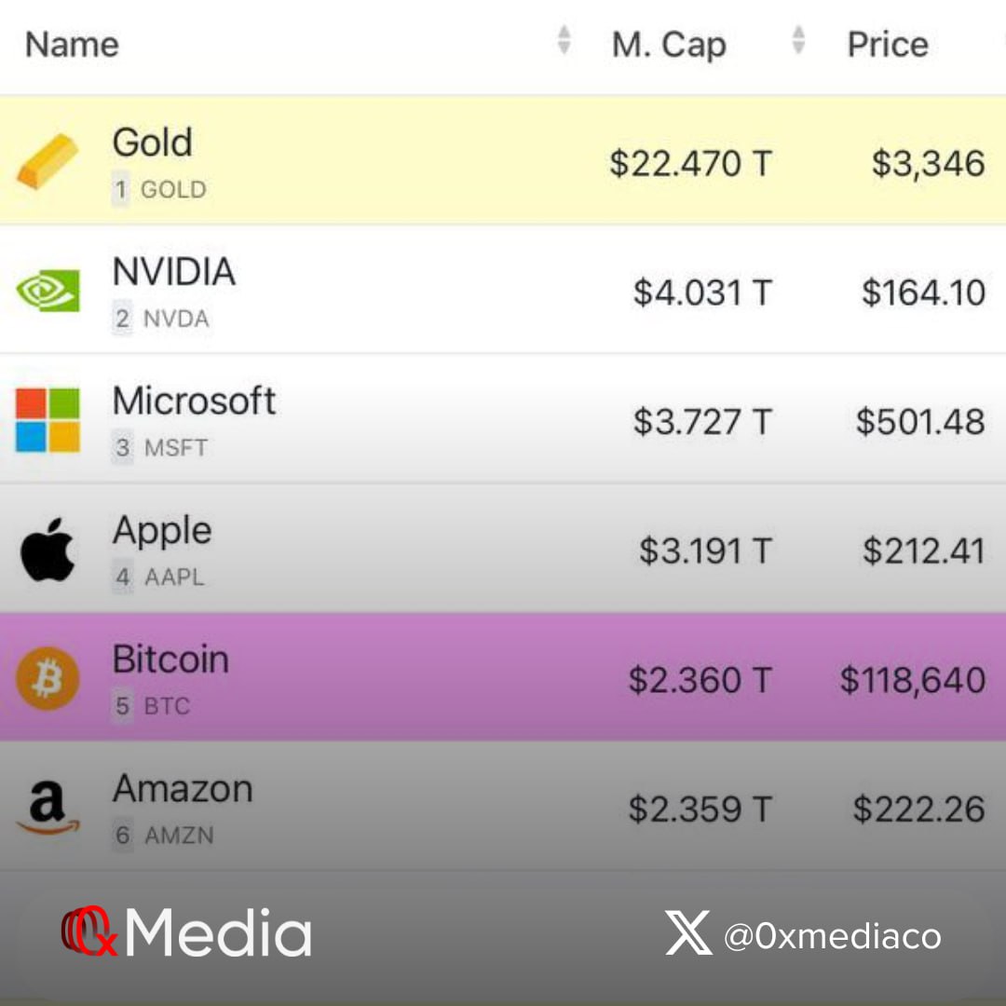This screenshot has height=1006, width=1006.
Task: Click the Apple logo icon
Action: click(x=48, y=550)
